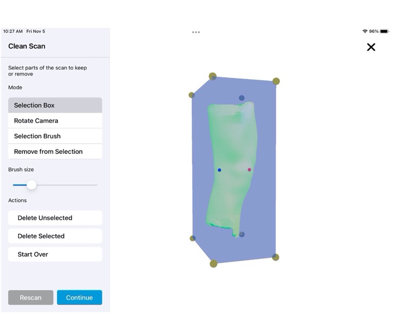Click the blue Continue button

click(80, 297)
